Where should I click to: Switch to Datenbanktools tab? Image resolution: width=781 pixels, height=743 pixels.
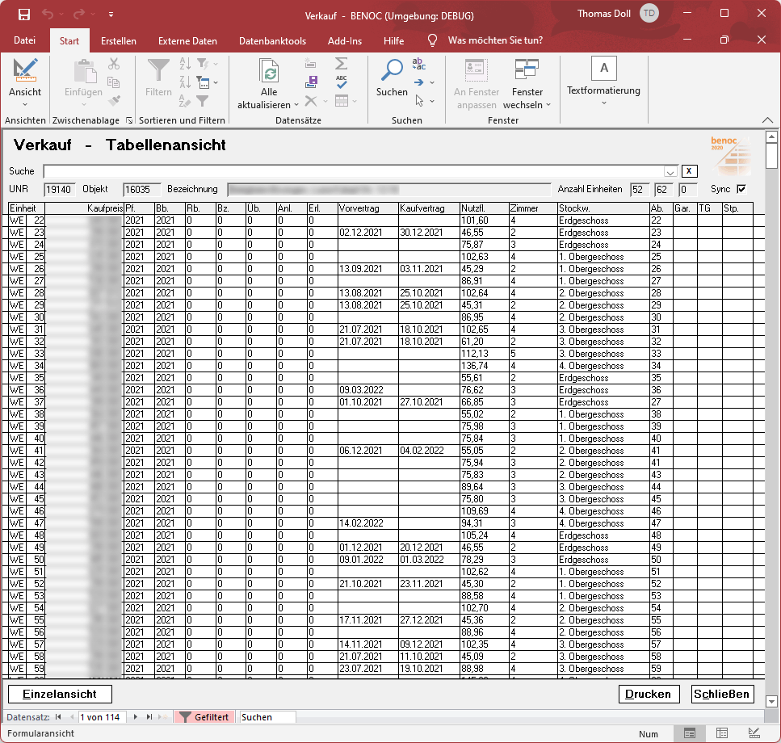[272, 40]
